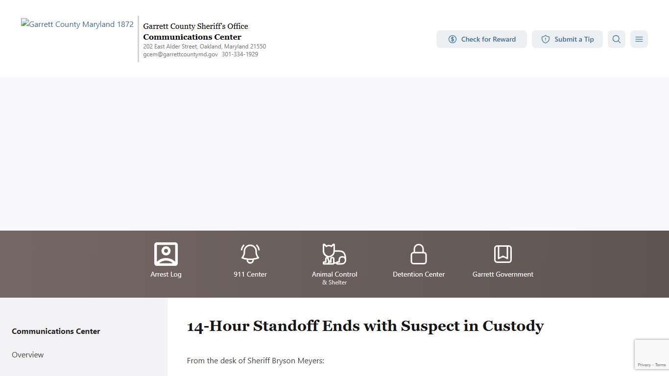669x376 pixels.
Task: Click the 911 Center bell icon
Action: [x=250, y=255]
